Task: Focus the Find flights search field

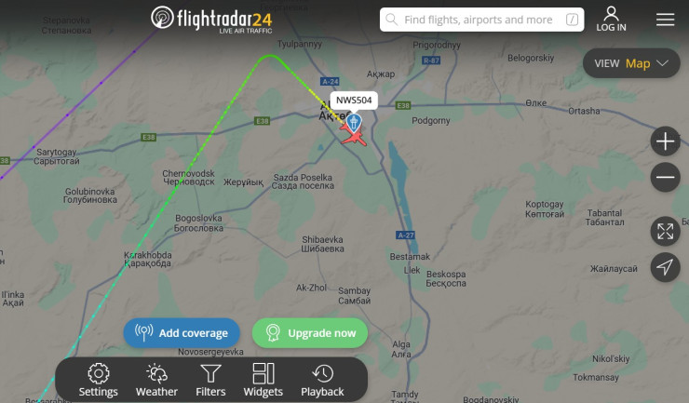Action: (x=481, y=20)
